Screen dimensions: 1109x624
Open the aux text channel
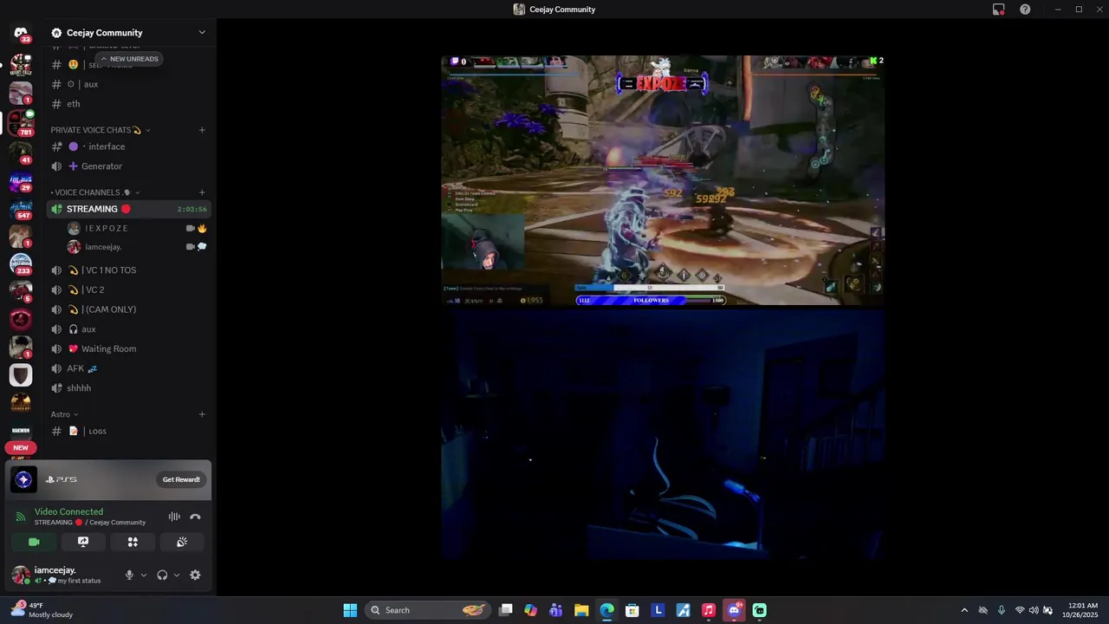(129, 84)
